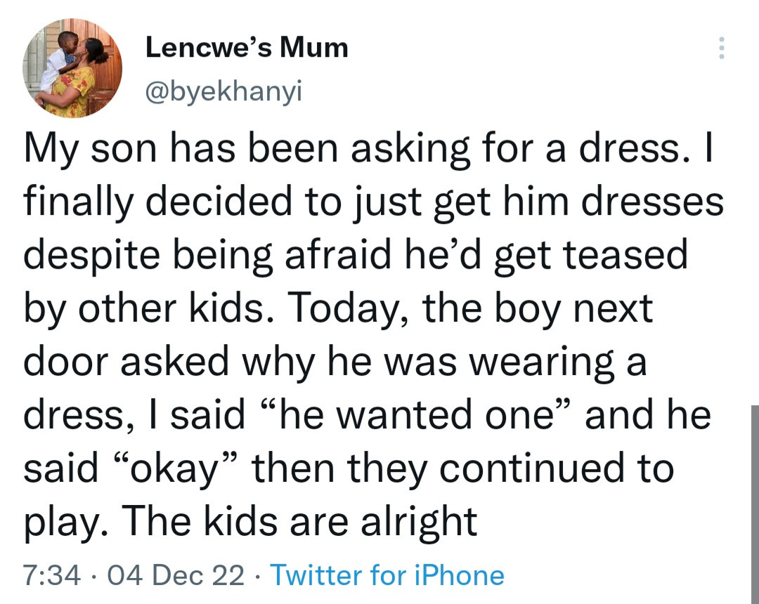759x604 pixels.
Task: Click the 7:34 timestamp
Action: (52, 575)
